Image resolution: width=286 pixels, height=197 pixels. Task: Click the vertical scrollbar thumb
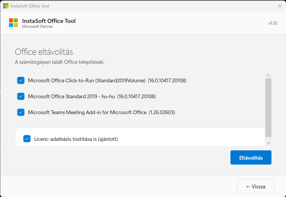click(268, 107)
